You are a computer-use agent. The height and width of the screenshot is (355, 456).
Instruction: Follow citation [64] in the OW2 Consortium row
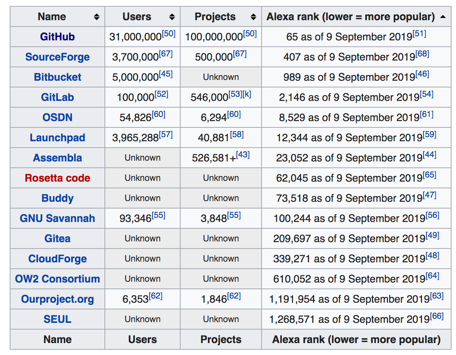[x=432, y=276]
